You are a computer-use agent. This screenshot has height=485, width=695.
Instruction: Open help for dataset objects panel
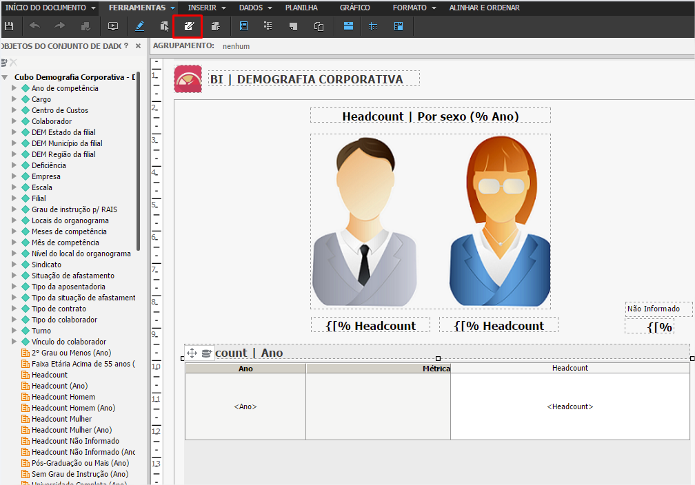pyautogui.click(x=126, y=46)
